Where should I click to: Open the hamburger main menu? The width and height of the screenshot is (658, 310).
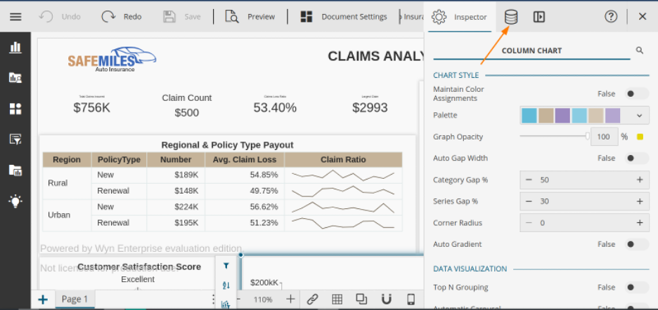(15, 17)
